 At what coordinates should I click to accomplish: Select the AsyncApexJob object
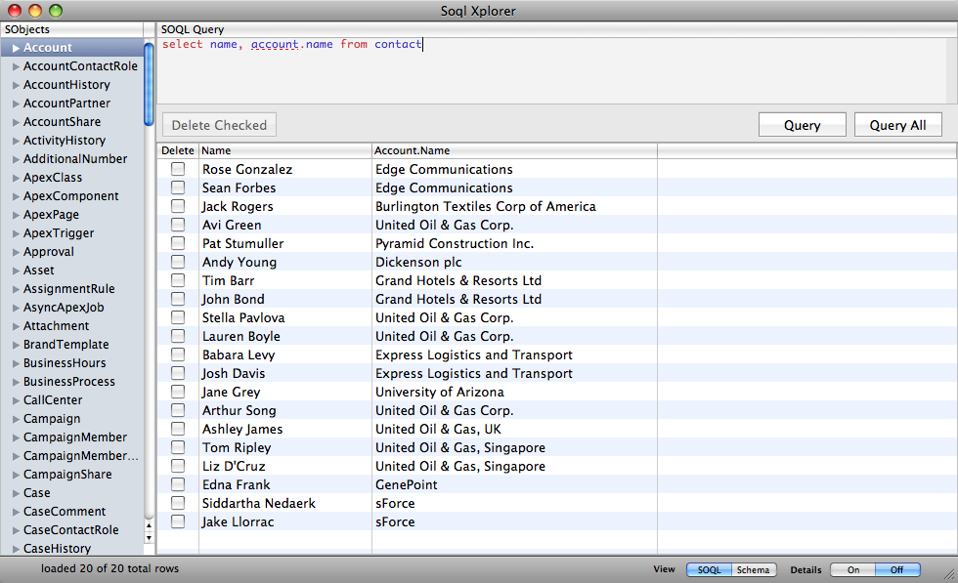[64, 307]
